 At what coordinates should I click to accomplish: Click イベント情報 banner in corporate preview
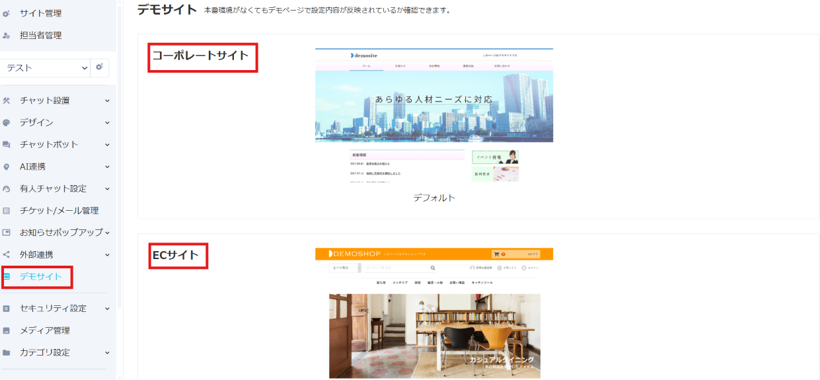pyautogui.click(x=495, y=157)
